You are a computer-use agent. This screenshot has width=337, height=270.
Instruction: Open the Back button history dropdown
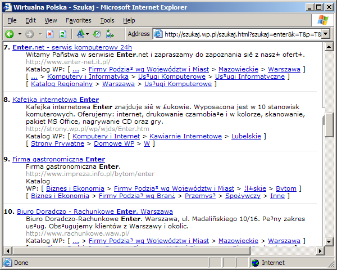click(x=20, y=34)
